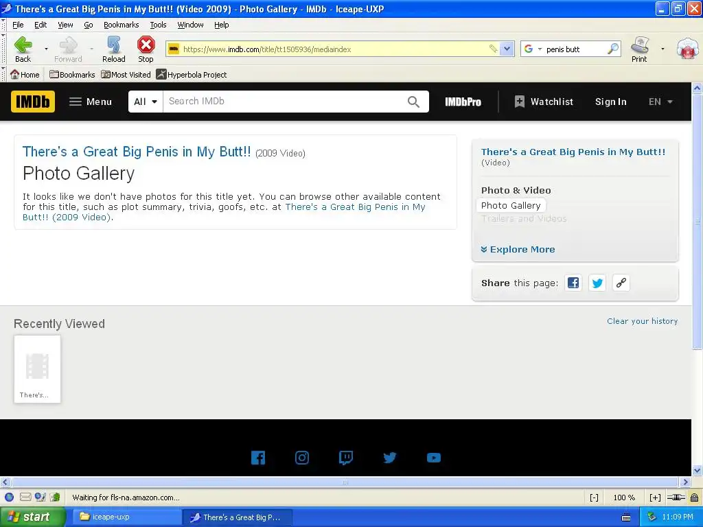The image size is (703, 527).
Task: Click the horizontal scrollbar track
Action: coord(345,482)
